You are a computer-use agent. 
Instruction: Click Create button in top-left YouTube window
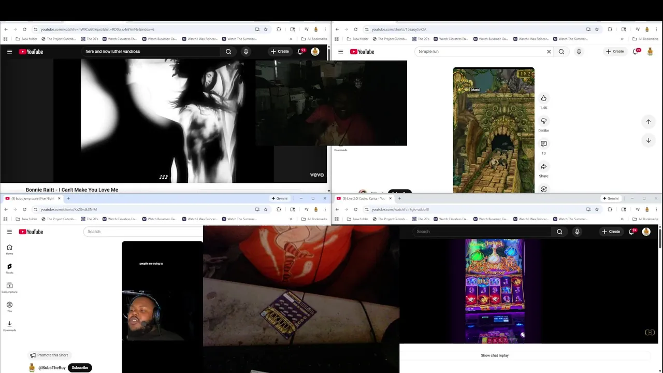pyautogui.click(x=280, y=51)
